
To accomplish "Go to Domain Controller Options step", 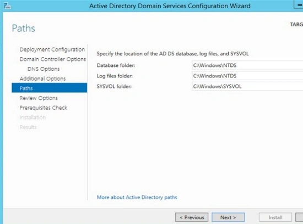I will pos(52,59).
